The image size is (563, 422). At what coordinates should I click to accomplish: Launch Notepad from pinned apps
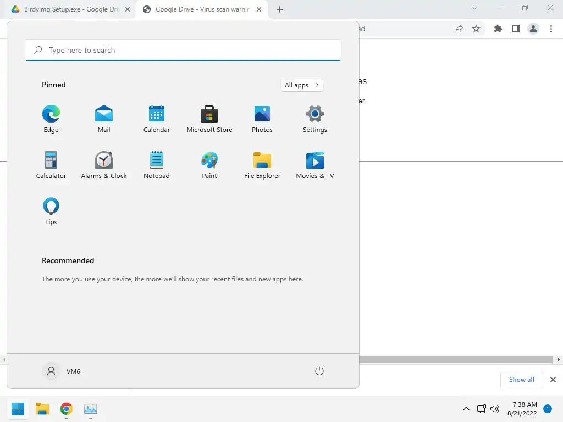click(157, 165)
